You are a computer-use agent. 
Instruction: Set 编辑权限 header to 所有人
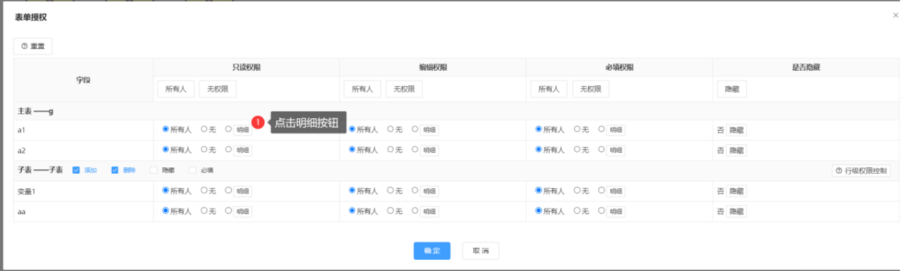[x=362, y=89]
